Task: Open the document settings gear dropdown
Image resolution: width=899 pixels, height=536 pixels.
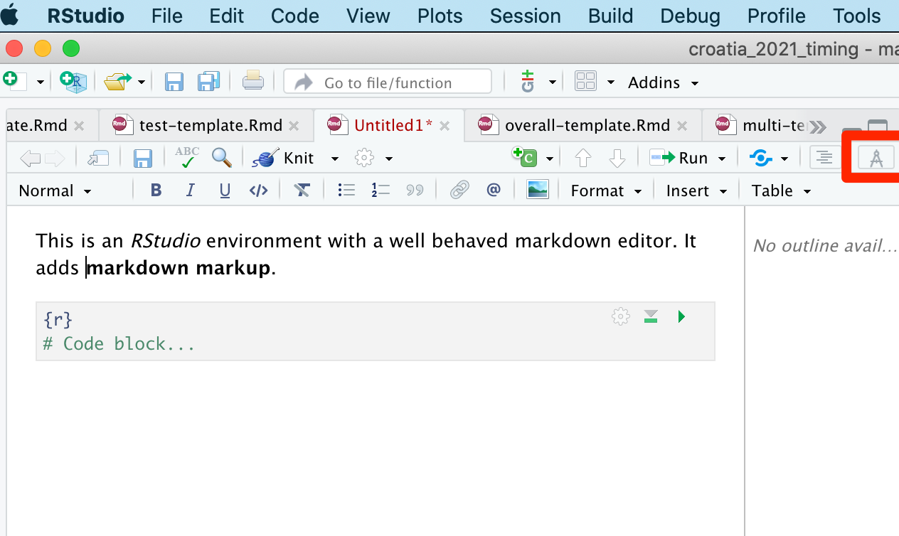Action: click(373, 158)
